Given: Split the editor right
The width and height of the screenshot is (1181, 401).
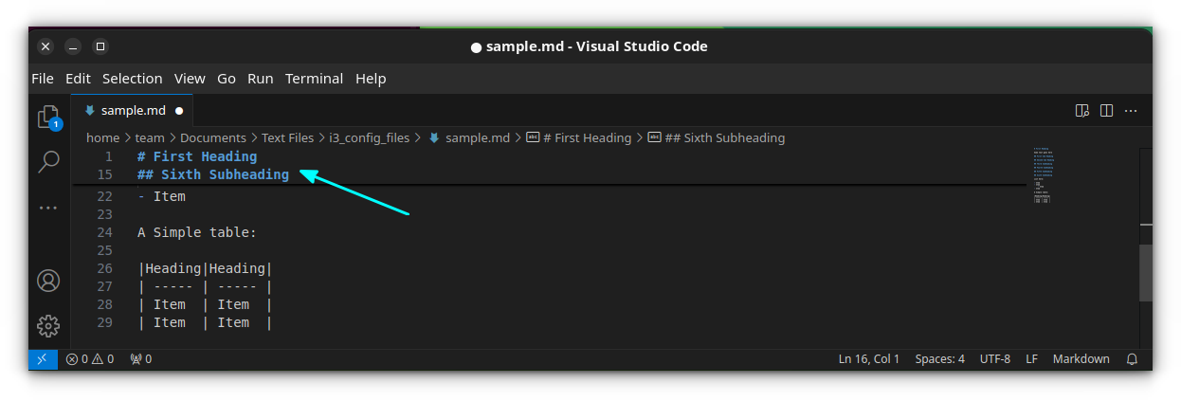Looking at the screenshot, I should click(x=1106, y=111).
